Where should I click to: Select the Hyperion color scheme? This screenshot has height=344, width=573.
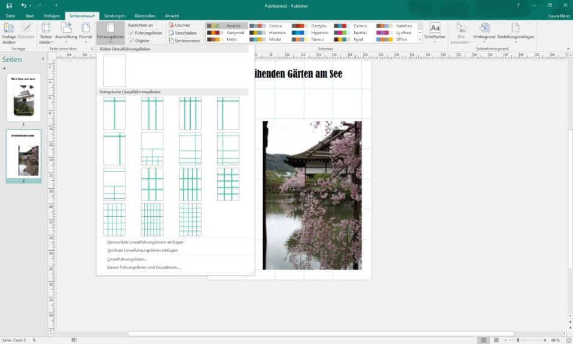click(x=311, y=32)
